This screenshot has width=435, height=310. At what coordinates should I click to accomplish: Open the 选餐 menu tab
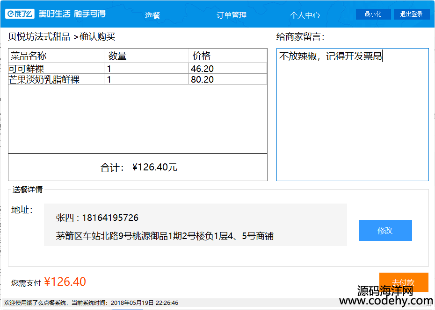pos(152,15)
